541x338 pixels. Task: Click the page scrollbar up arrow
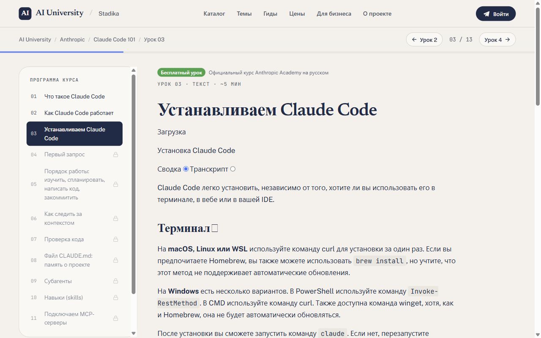coord(538,3)
